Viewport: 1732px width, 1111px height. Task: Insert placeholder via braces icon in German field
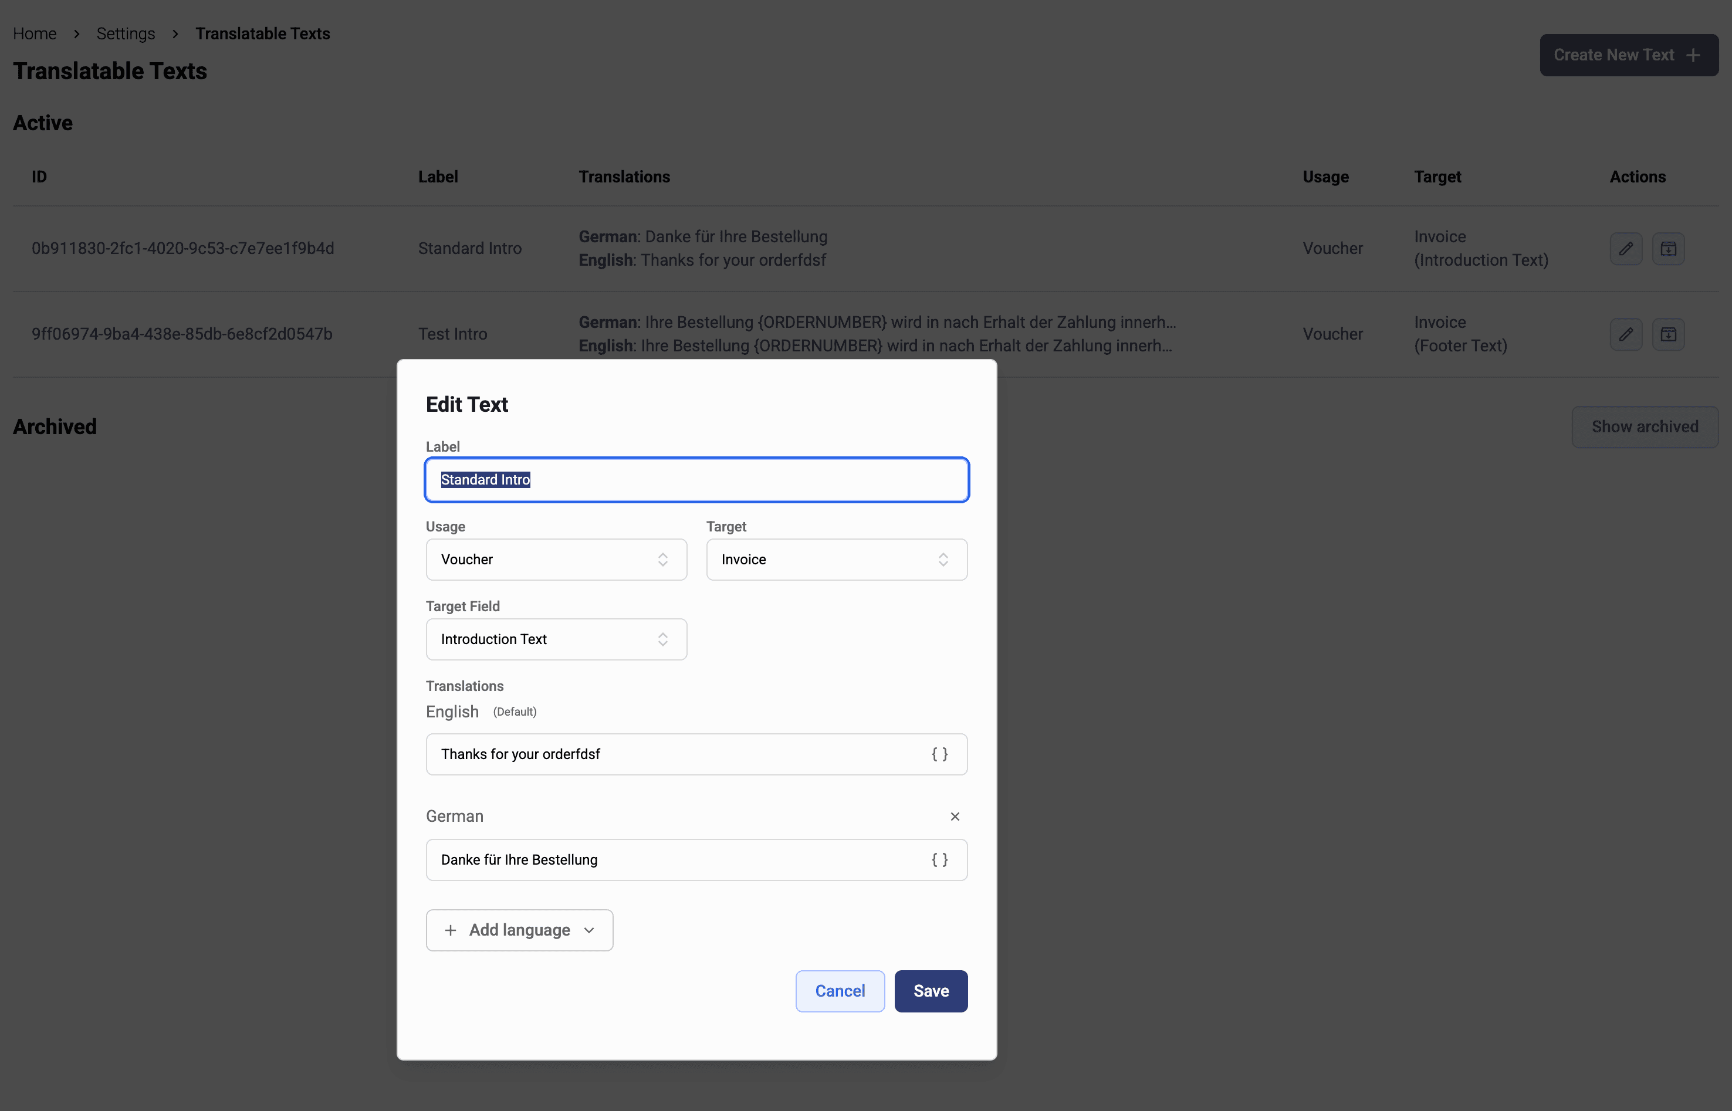tap(939, 859)
